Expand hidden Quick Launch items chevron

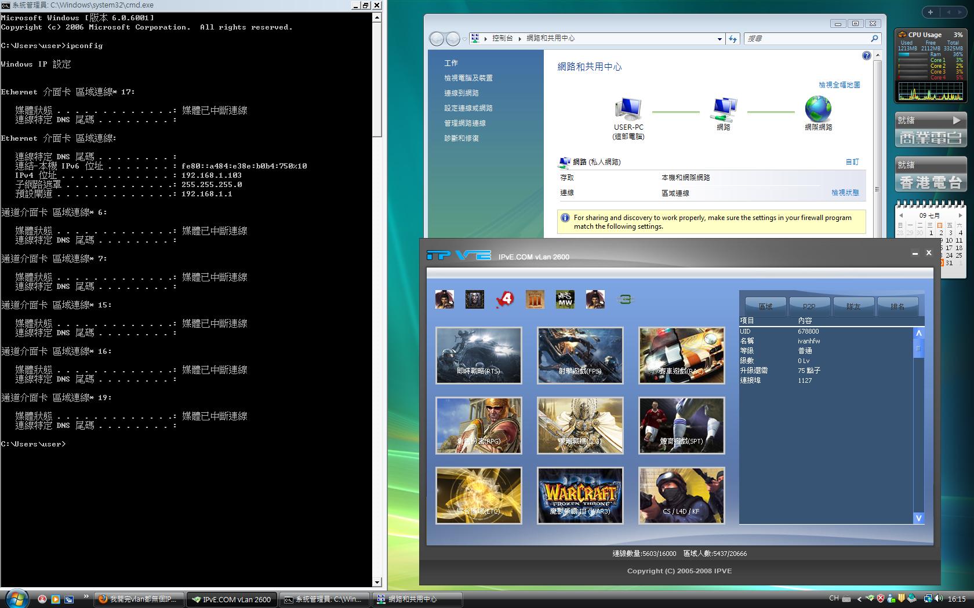(86, 596)
